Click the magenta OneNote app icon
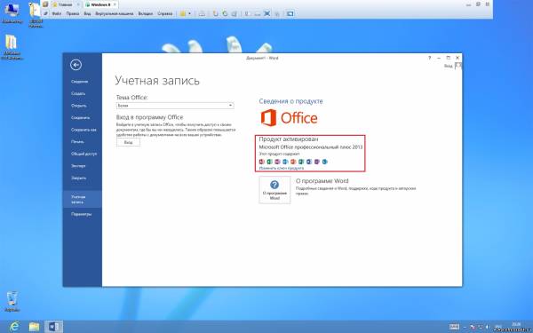The height and width of the screenshot is (333, 533). [277, 162]
